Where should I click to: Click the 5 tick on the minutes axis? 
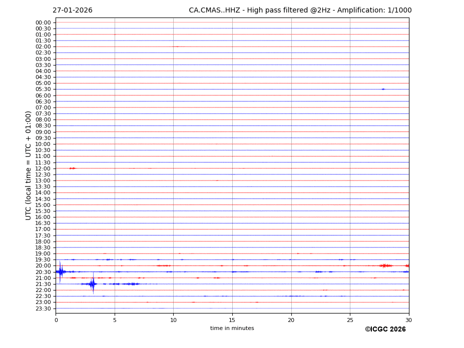[x=115, y=320]
